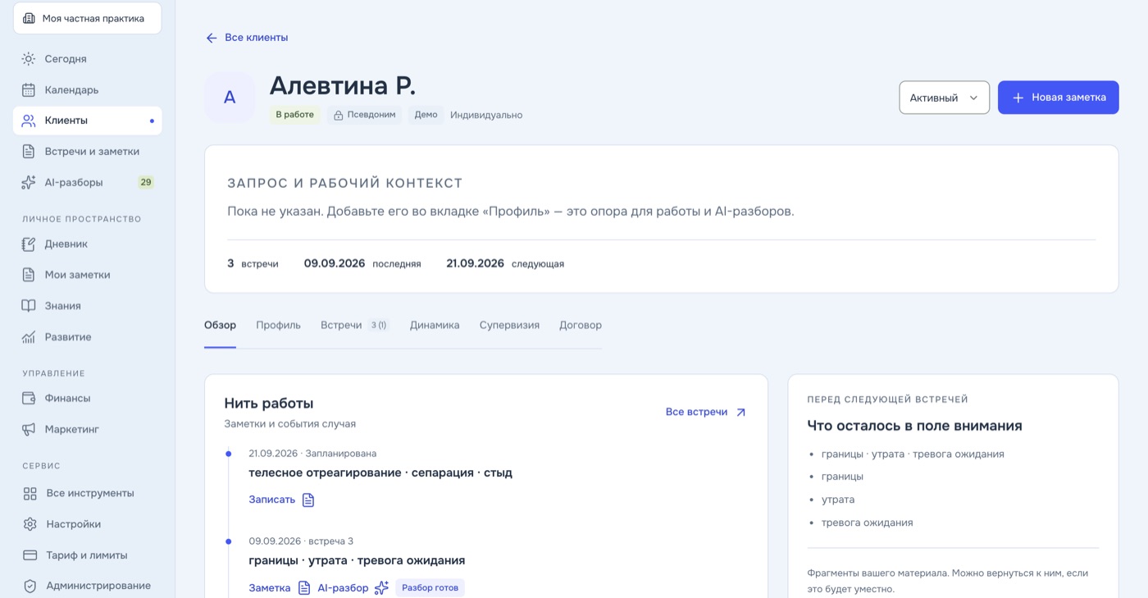The height and width of the screenshot is (598, 1148).
Task: Click the 29 counter badge on AI-разборы
Action: (146, 182)
